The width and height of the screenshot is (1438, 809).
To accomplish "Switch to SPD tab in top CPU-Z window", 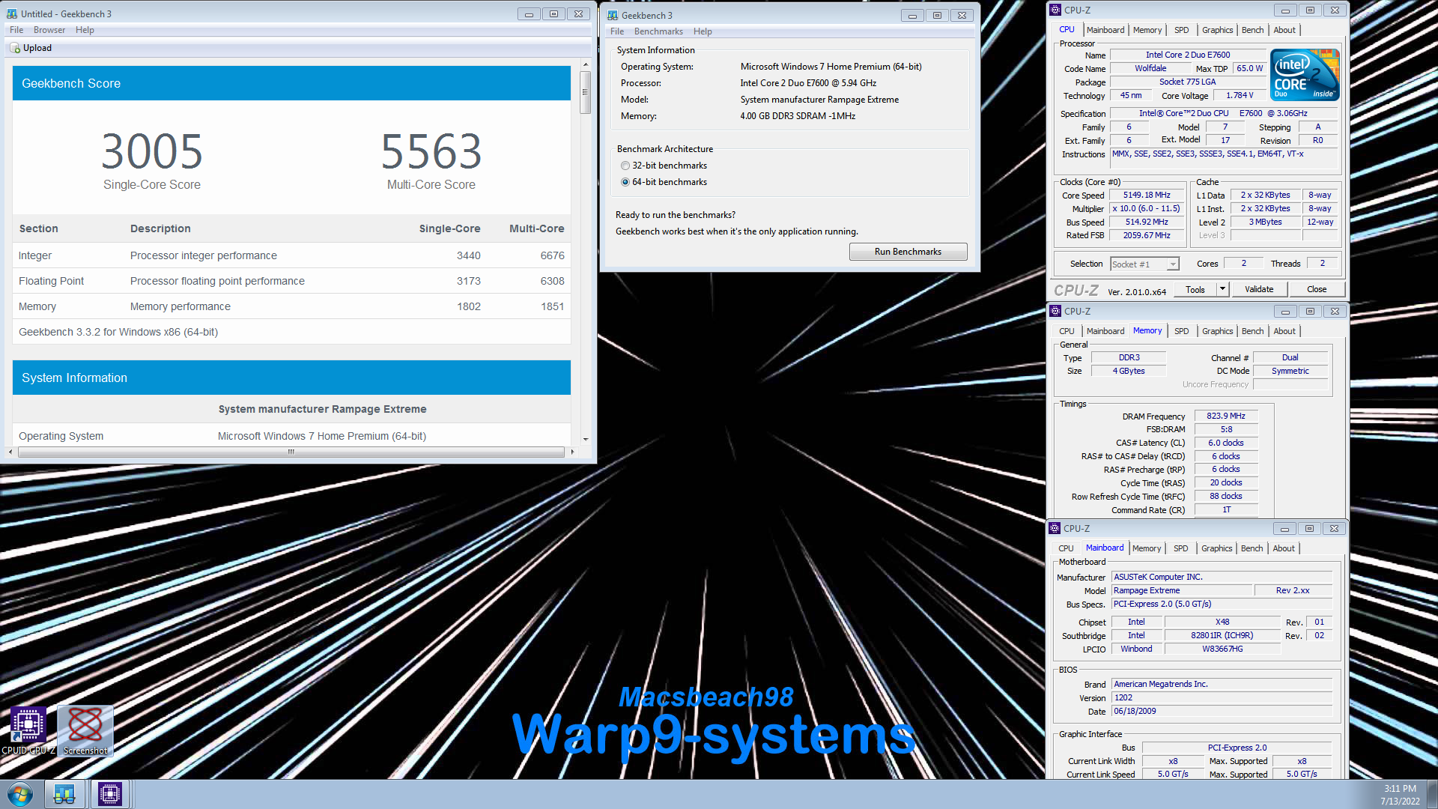I will coord(1182,30).
